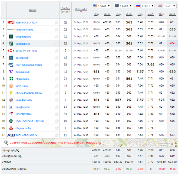Sort by RUR buy rate header
The height and width of the screenshot is (174, 179).
(140, 14)
